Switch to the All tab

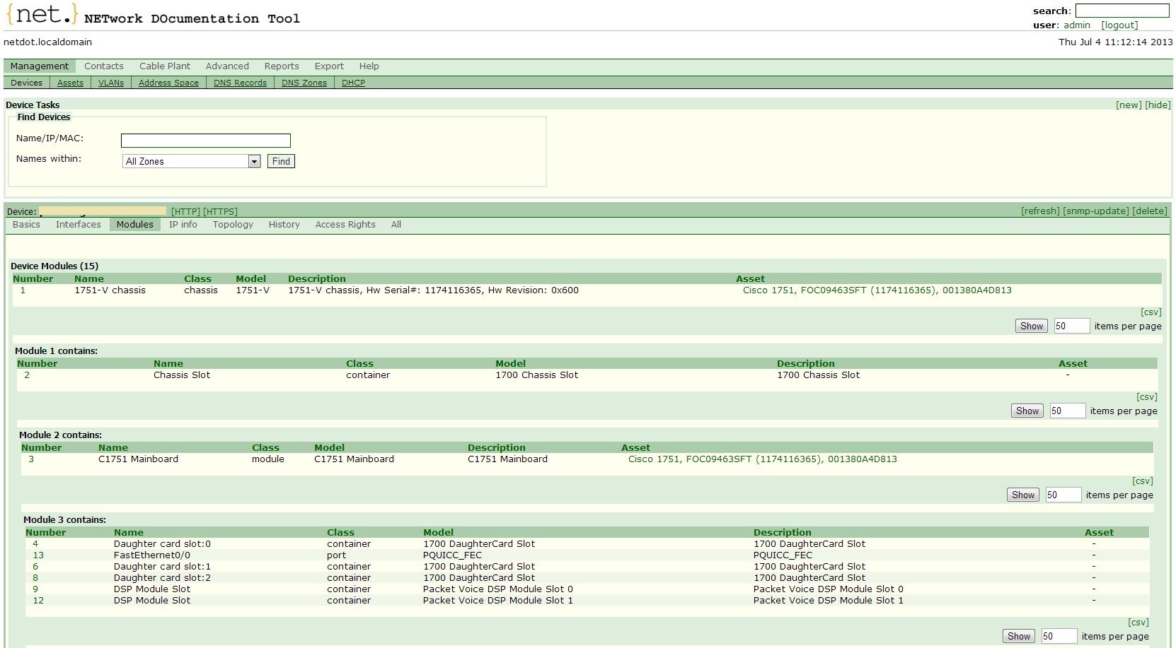point(396,224)
